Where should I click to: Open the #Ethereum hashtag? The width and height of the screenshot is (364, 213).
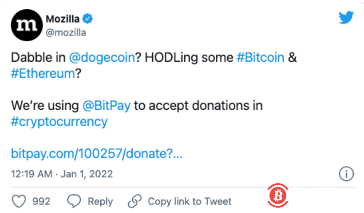pyautogui.click(x=42, y=74)
